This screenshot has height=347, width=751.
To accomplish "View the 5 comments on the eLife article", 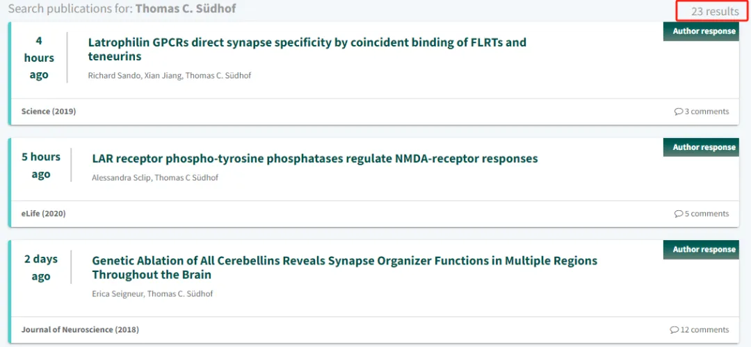I will tap(702, 214).
